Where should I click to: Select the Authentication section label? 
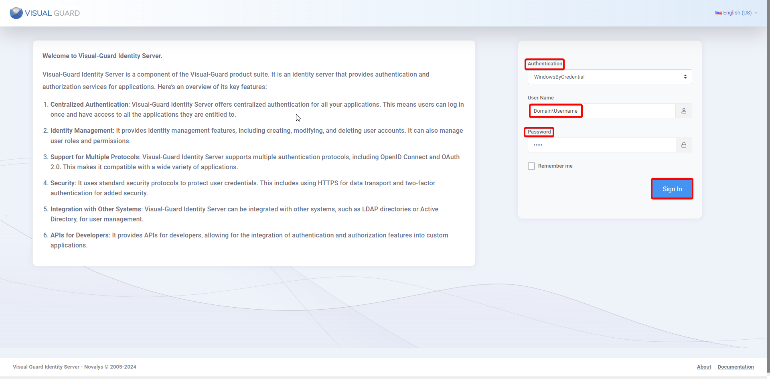pos(544,64)
